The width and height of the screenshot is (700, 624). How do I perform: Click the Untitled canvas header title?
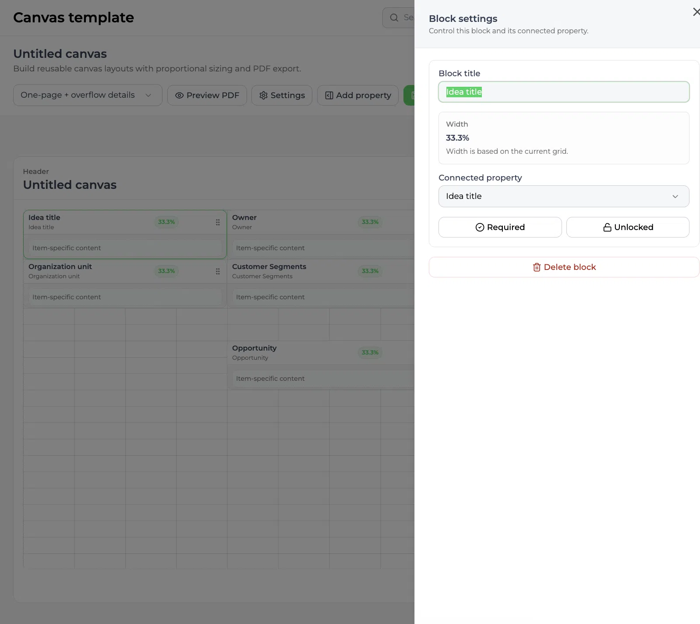pyautogui.click(x=70, y=185)
